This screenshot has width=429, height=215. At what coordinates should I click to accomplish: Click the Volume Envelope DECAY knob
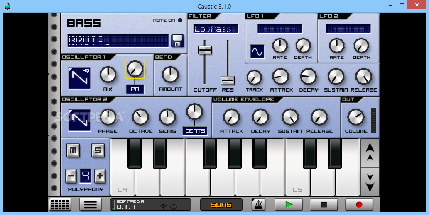coord(260,117)
